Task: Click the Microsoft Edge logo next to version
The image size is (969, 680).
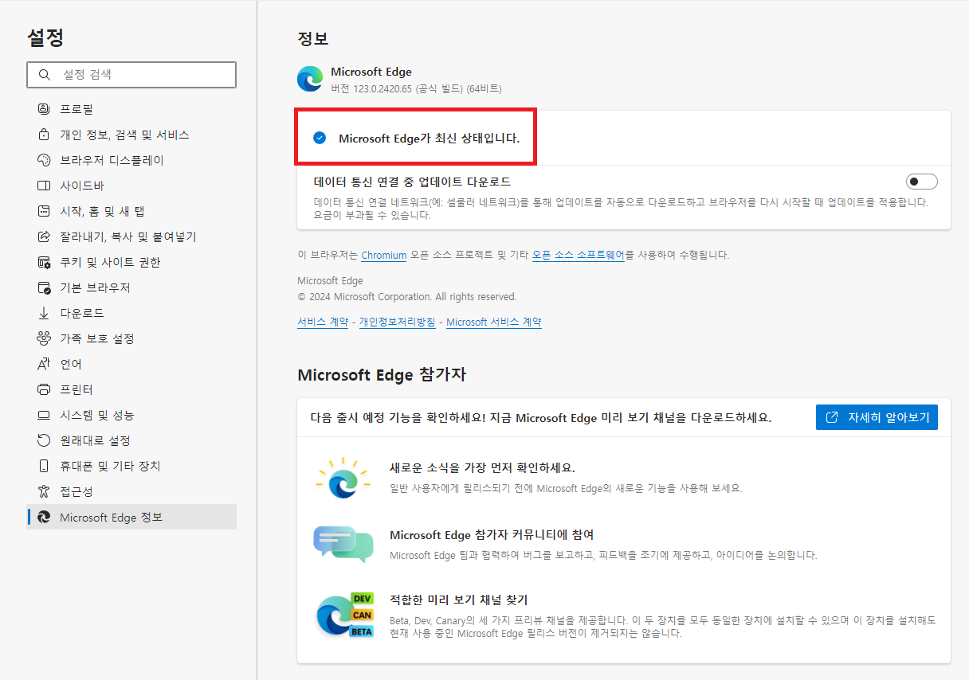Action: (310, 79)
